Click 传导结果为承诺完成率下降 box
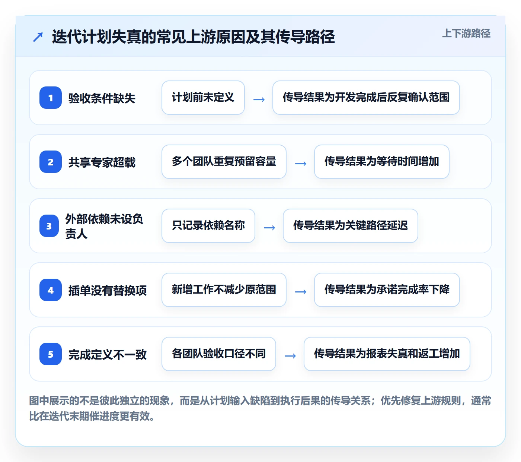 pyautogui.click(x=387, y=290)
